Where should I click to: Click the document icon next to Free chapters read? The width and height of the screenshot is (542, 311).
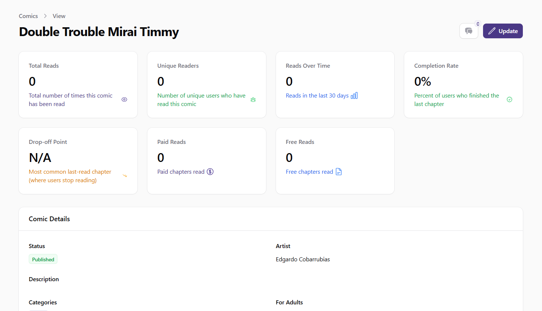coord(339,172)
